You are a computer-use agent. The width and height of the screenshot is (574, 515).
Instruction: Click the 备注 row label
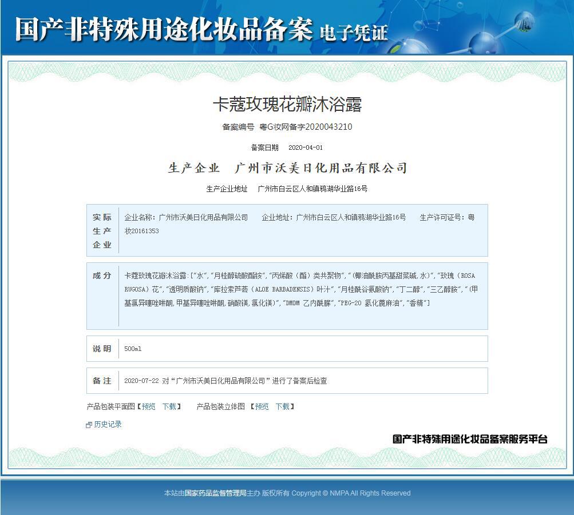tap(102, 381)
